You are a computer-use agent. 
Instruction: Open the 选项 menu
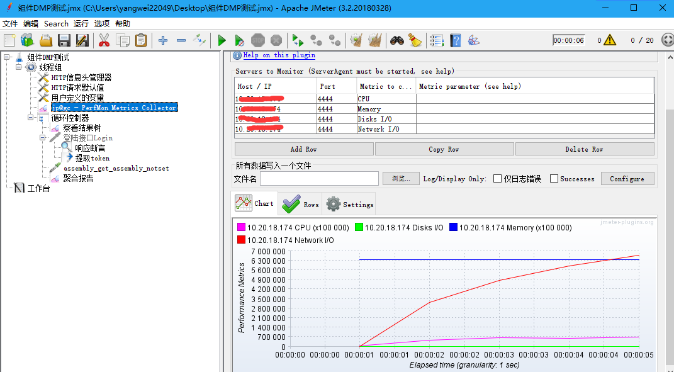click(101, 23)
